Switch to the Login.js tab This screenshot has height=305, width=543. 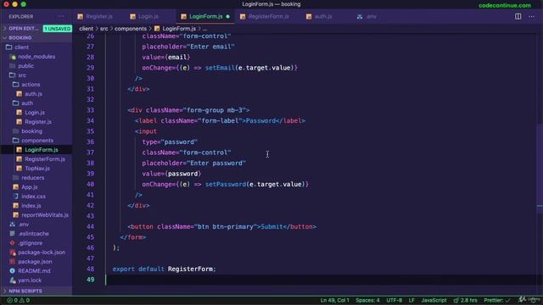(x=145, y=17)
